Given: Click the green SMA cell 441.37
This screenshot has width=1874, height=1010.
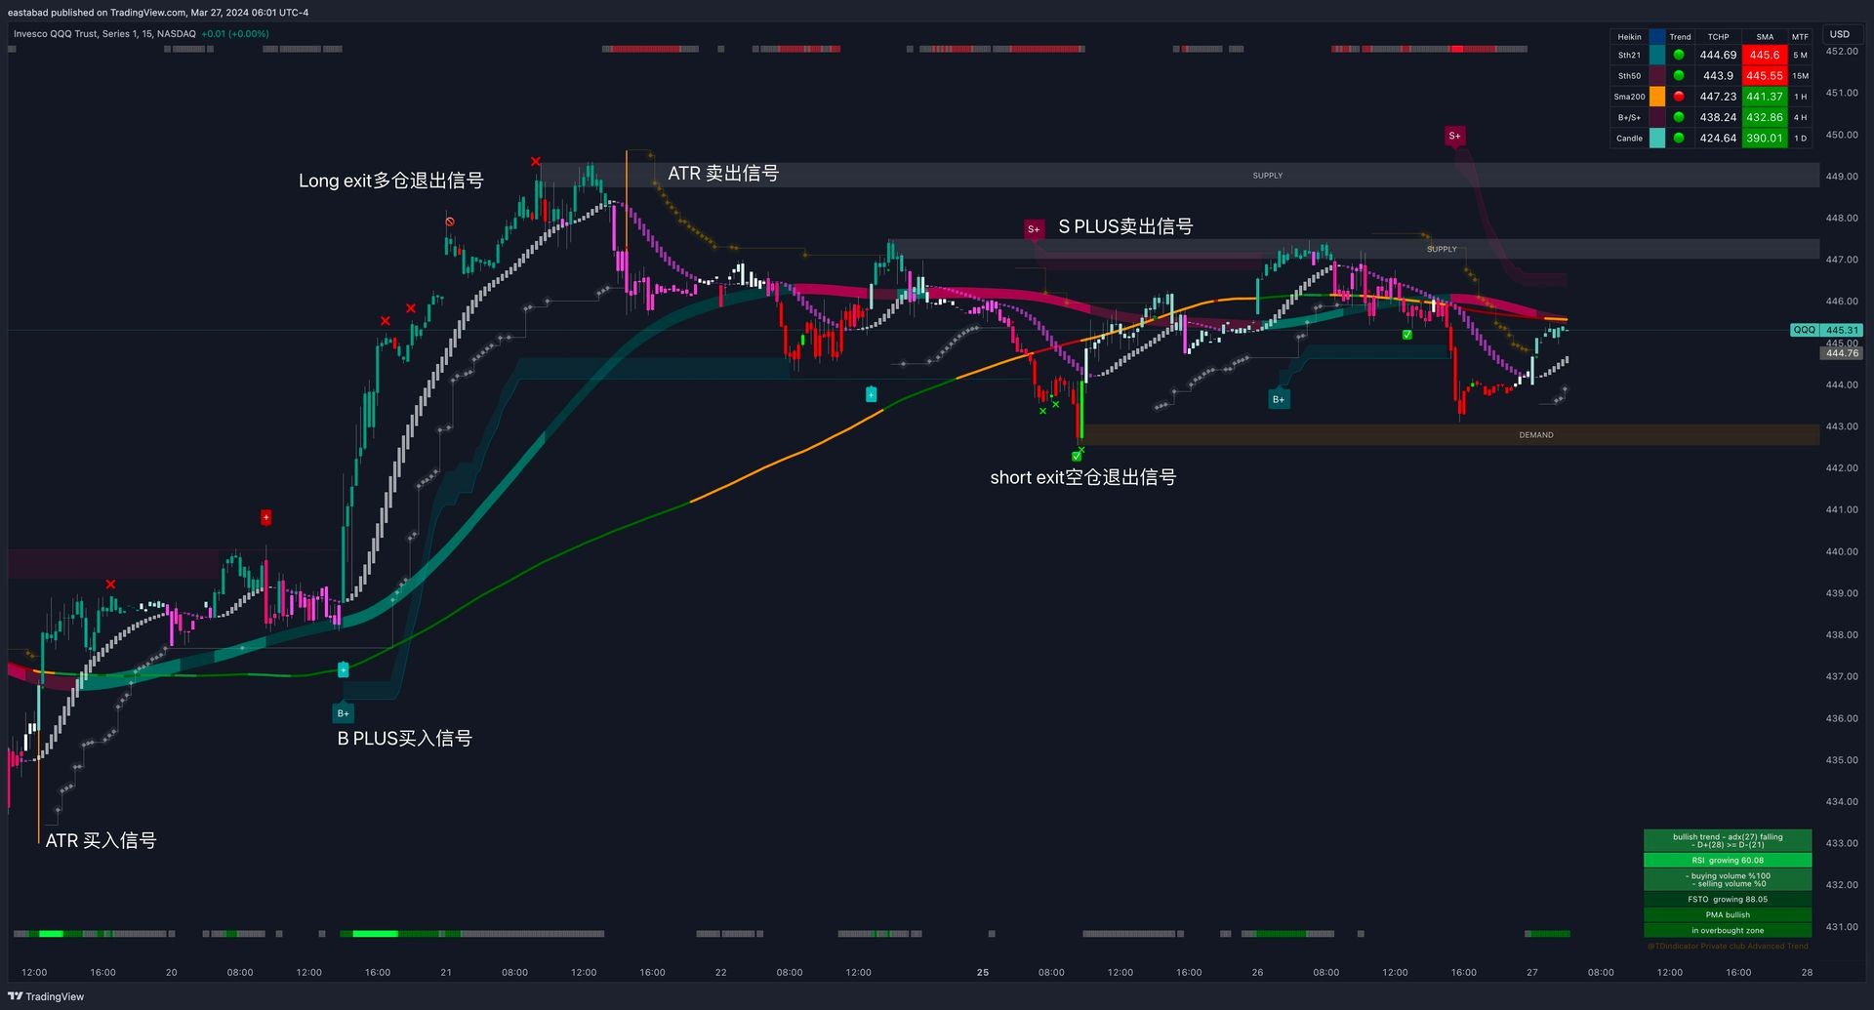Looking at the screenshot, I should click(x=1765, y=97).
